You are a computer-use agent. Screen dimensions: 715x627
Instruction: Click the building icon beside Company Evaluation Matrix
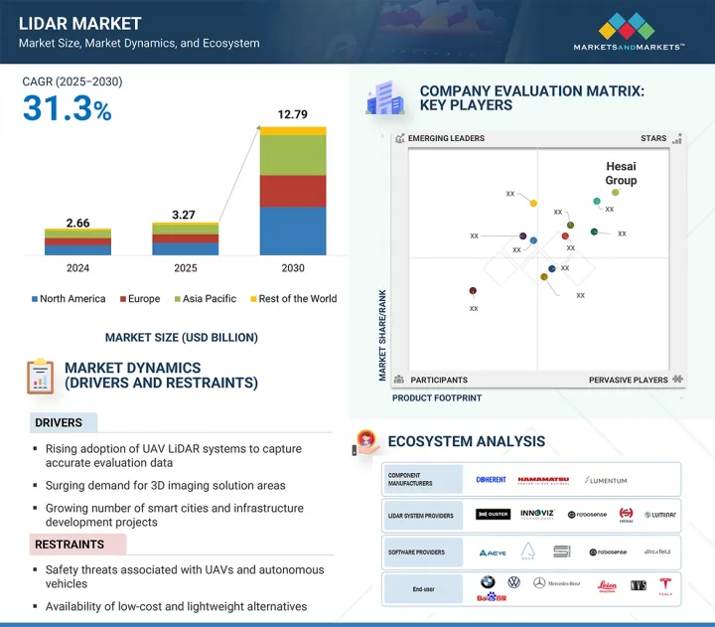click(x=384, y=98)
